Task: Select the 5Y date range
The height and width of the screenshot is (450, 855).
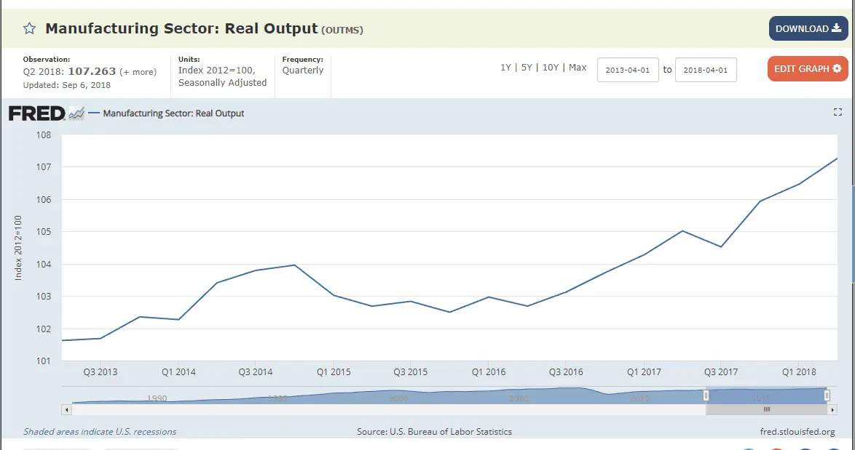Action: click(x=527, y=68)
